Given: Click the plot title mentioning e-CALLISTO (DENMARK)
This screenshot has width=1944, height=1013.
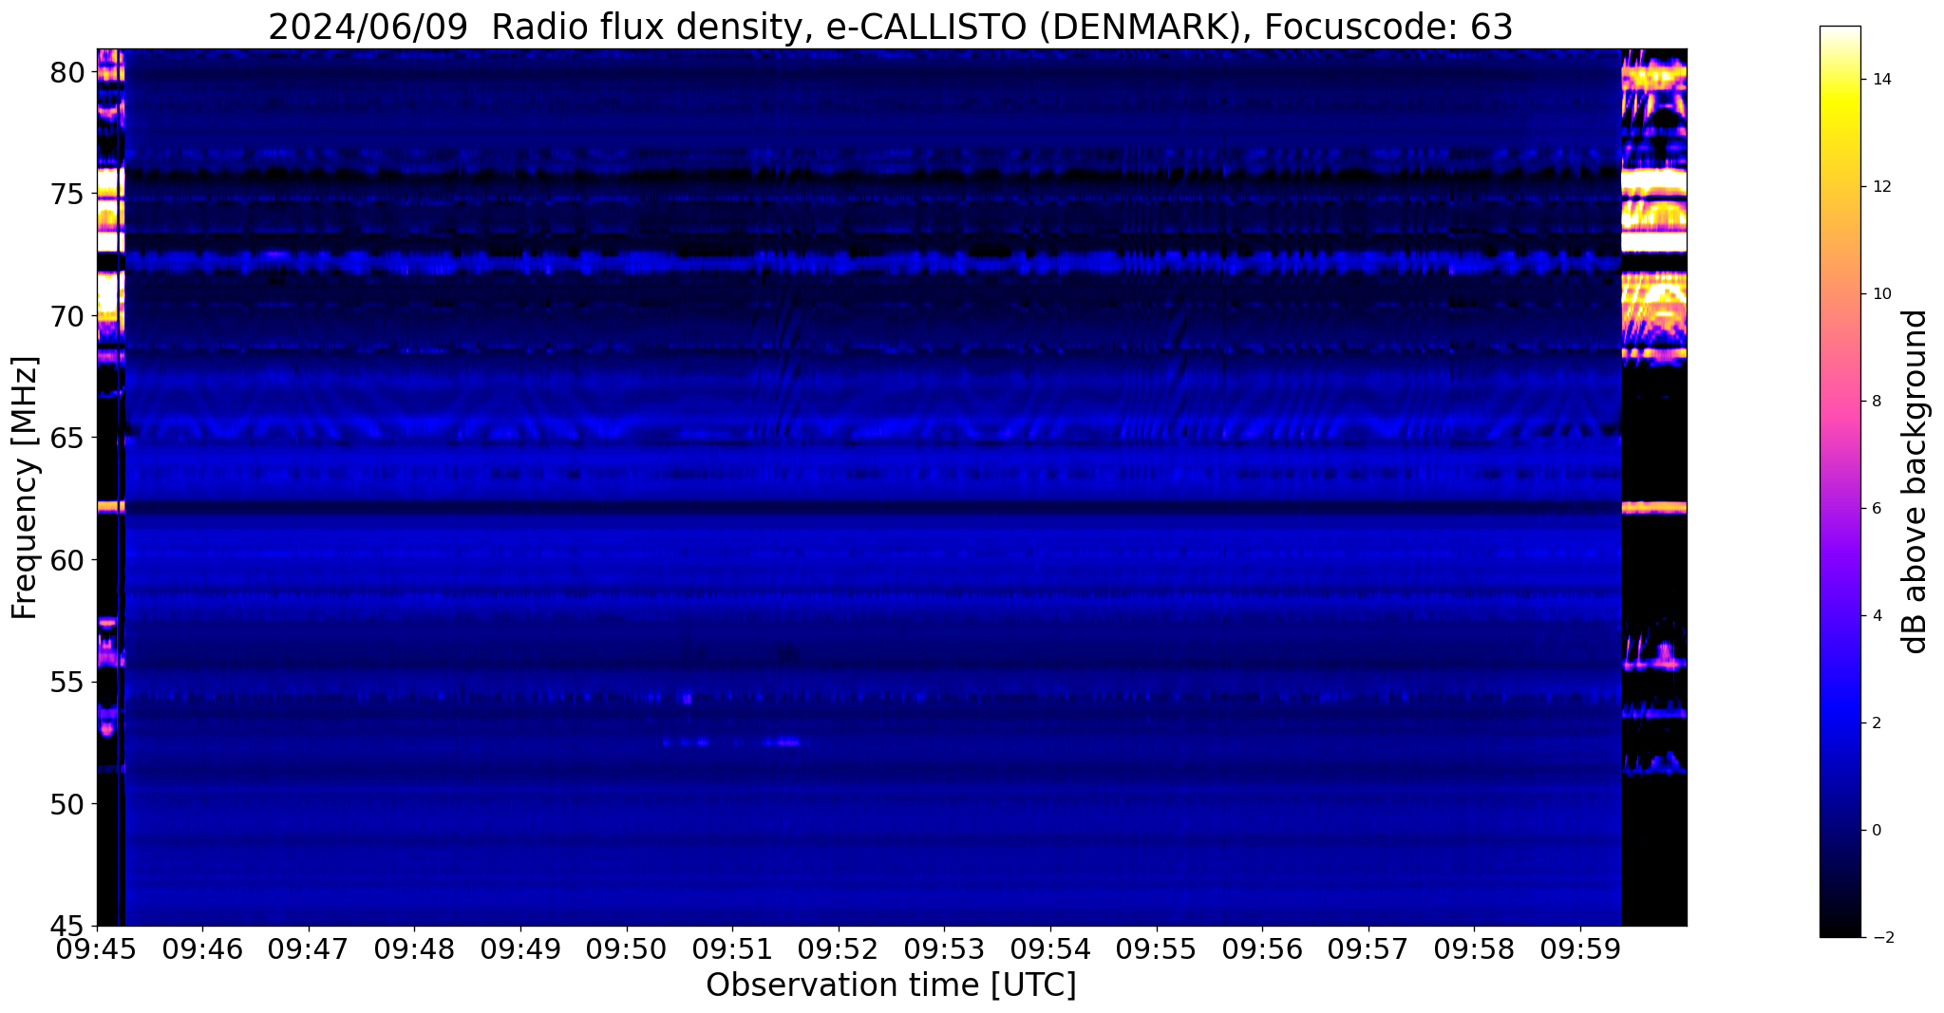Looking at the screenshot, I should [890, 27].
